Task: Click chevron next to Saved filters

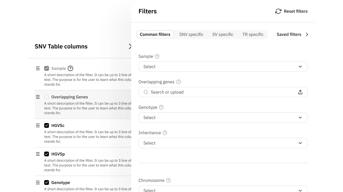Action: point(307,34)
